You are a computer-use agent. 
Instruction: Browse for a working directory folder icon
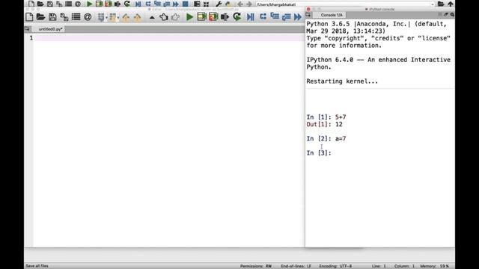click(x=441, y=4)
